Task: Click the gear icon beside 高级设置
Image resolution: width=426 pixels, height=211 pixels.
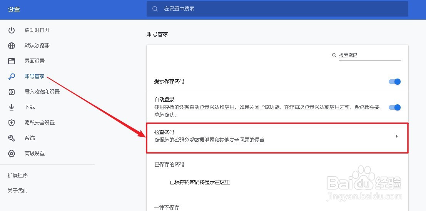Action: pyautogui.click(x=12, y=153)
